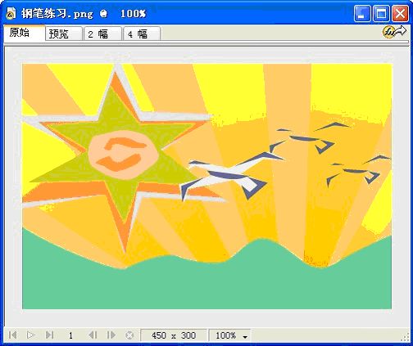
Task: Open the Quick Export icon menu
Action: [394, 32]
